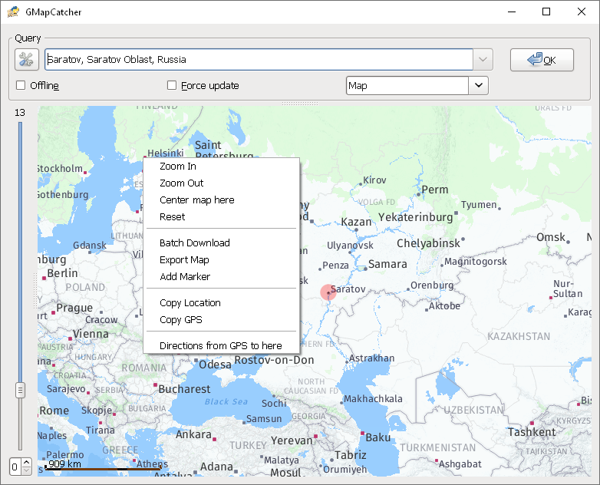The height and width of the screenshot is (485, 600).
Task: Open Batch Download from context menu
Action: click(x=221, y=242)
